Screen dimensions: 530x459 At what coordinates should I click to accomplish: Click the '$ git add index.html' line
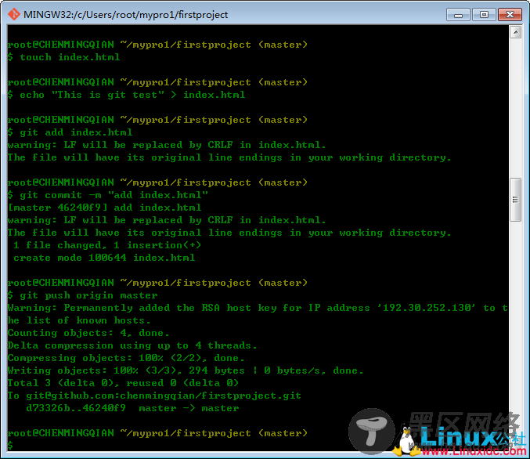point(70,132)
